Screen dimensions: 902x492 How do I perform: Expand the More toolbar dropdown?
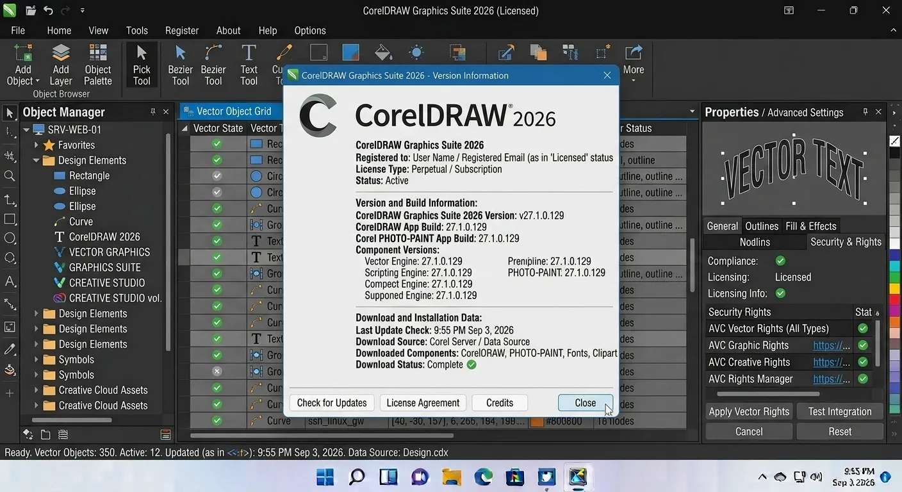click(x=634, y=81)
